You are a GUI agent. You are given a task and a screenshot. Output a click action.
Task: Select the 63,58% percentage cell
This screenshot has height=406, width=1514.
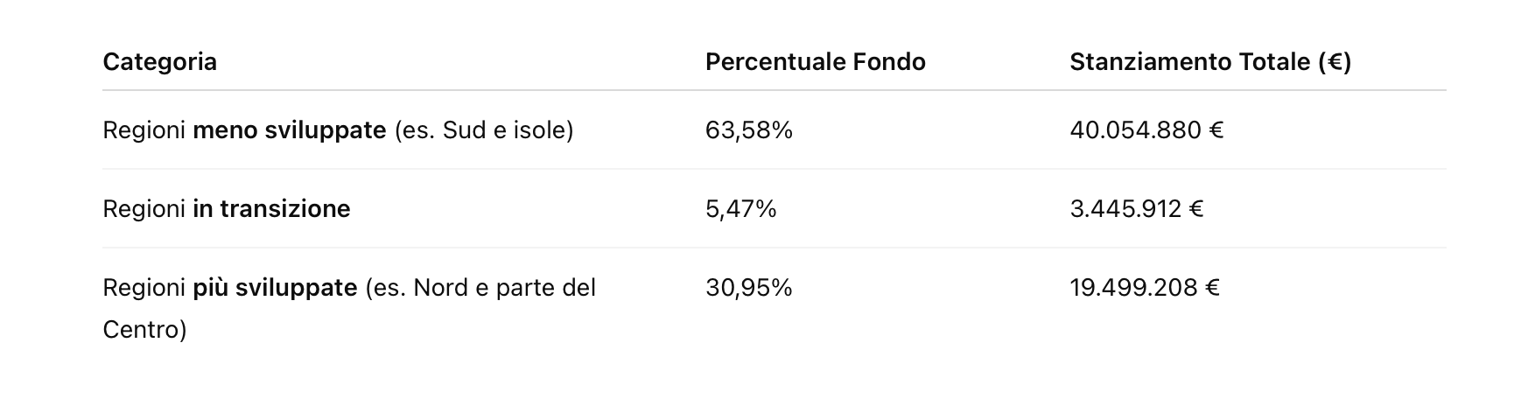748,130
